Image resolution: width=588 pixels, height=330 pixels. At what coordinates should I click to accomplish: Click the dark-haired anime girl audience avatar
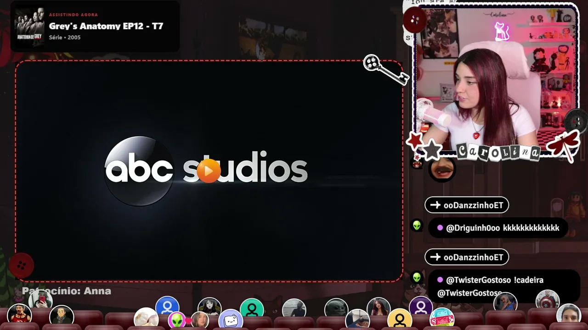pyautogui.click(x=209, y=308)
